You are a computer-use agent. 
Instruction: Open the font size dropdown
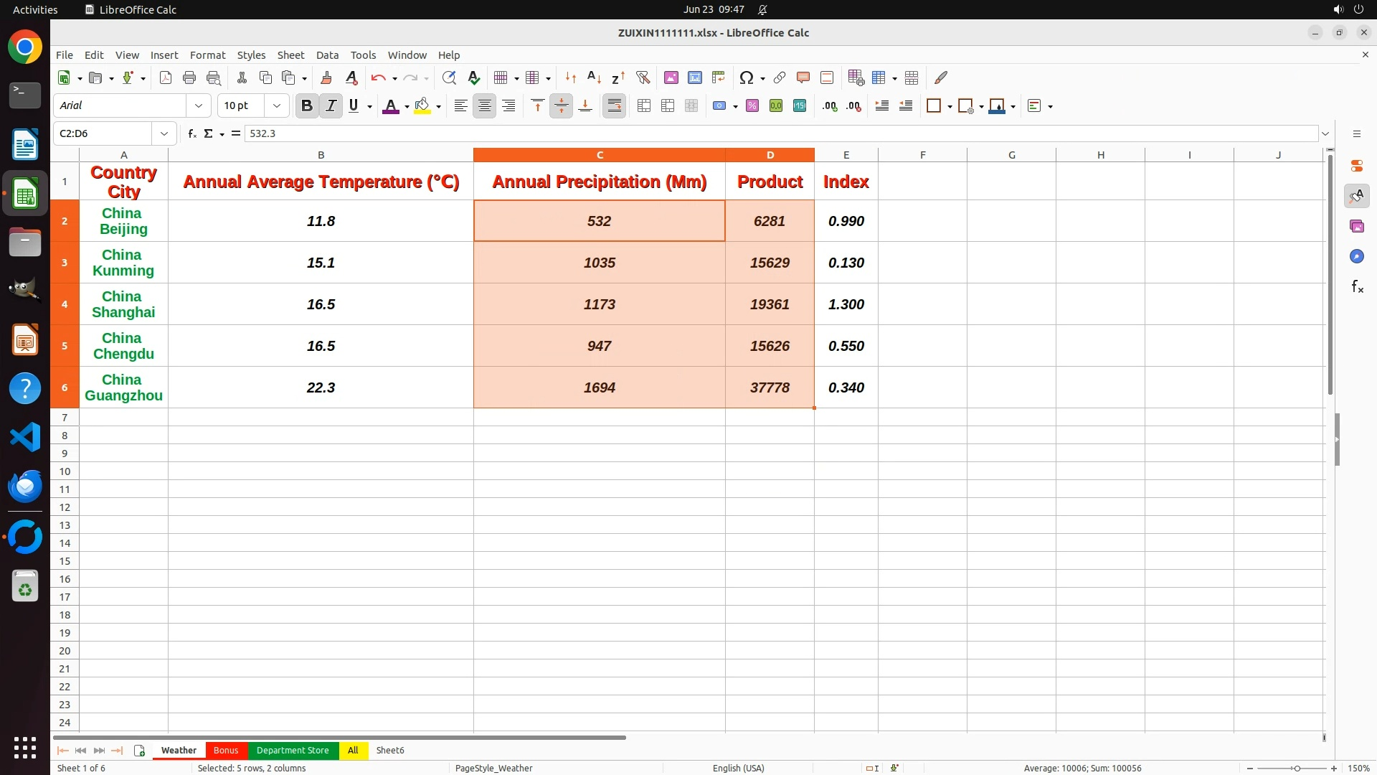(x=277, y=106)
